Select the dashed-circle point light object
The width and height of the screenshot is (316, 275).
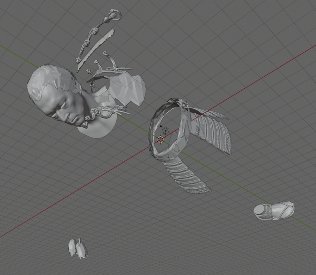pyautogui.click(x=166, y=131)
